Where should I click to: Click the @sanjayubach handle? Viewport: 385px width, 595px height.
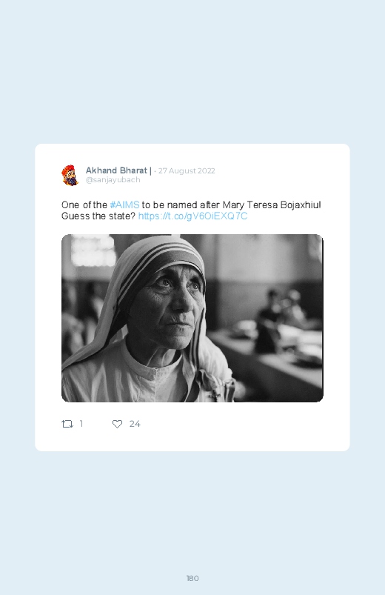(113, 180)
